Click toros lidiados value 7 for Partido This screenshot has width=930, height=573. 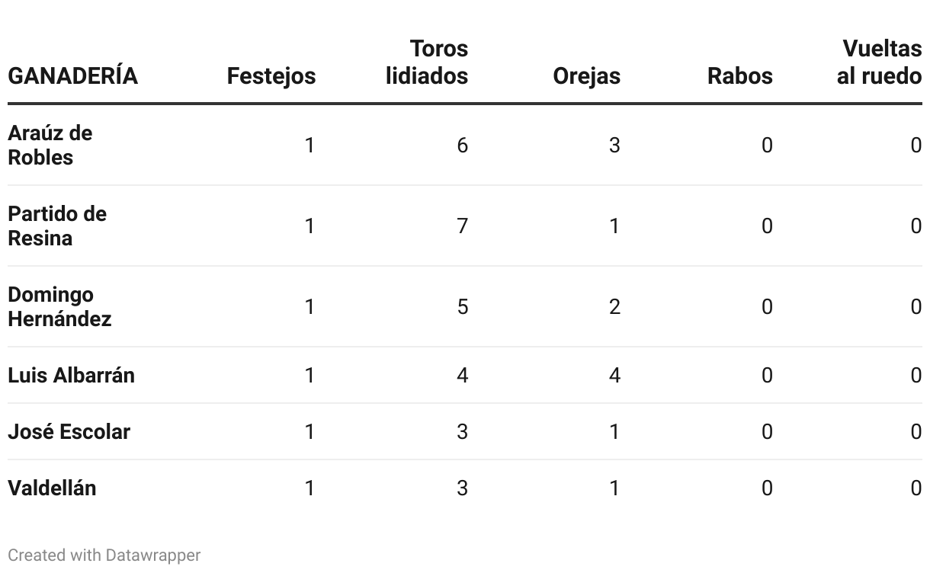(462, 226)
